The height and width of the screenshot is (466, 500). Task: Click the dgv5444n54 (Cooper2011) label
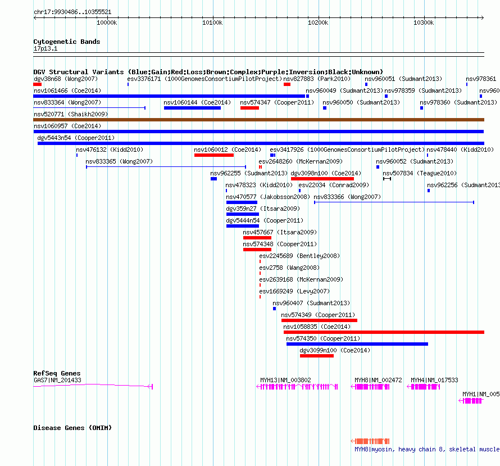click(x=265, y=220)
